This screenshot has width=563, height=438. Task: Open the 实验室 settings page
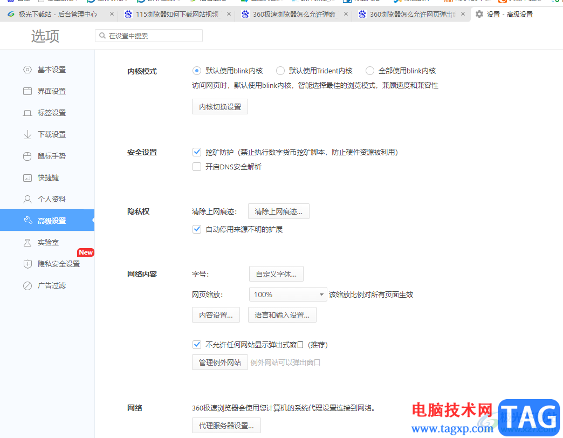click(47, 242)
